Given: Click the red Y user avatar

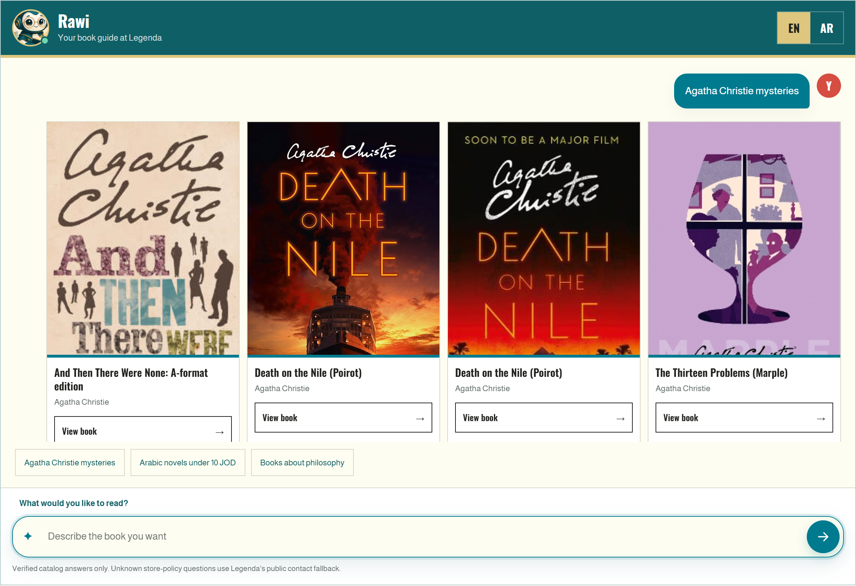Looking at the screenshot, I should coord(829,86).
